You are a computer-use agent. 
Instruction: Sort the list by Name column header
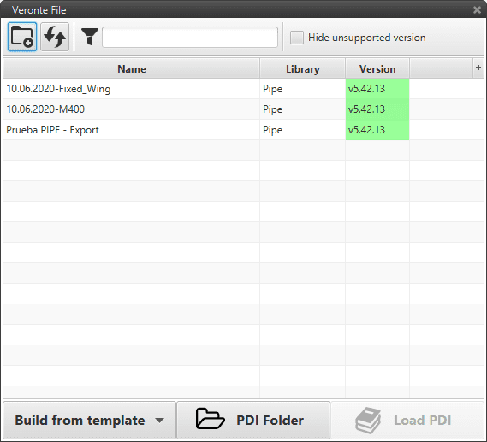pyautogui.click(x=131, y=68)
